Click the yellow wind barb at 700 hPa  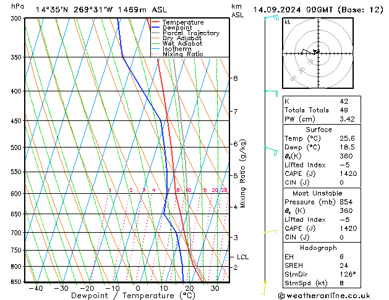[271, 231]
